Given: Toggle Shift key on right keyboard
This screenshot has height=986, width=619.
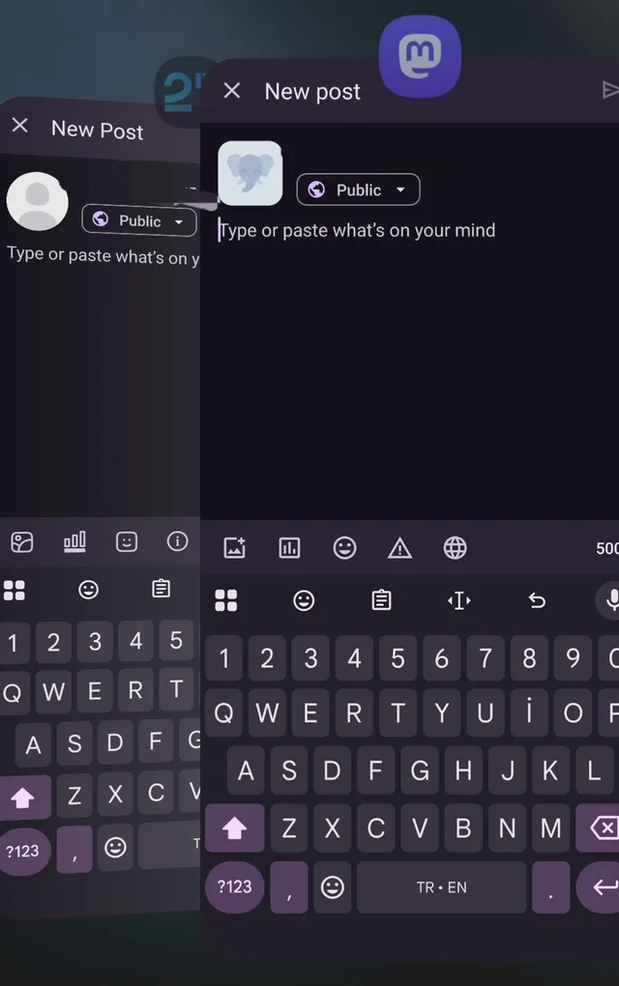Looking at the screenshot, I should (235, 828).
